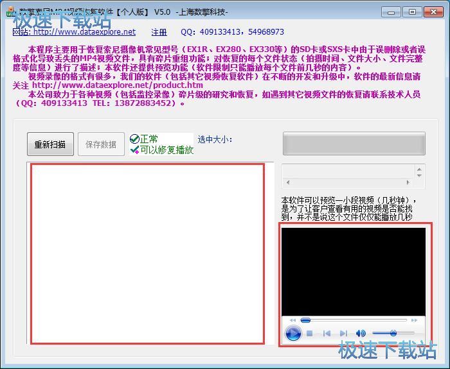Click the 正常 status checkmark icon
450x369 pixels.
(x=134, y=139)
